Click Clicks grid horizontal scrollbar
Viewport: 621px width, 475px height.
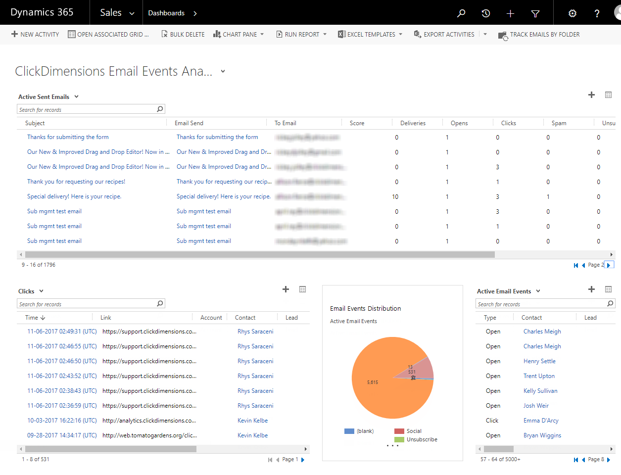click(111, 449)
